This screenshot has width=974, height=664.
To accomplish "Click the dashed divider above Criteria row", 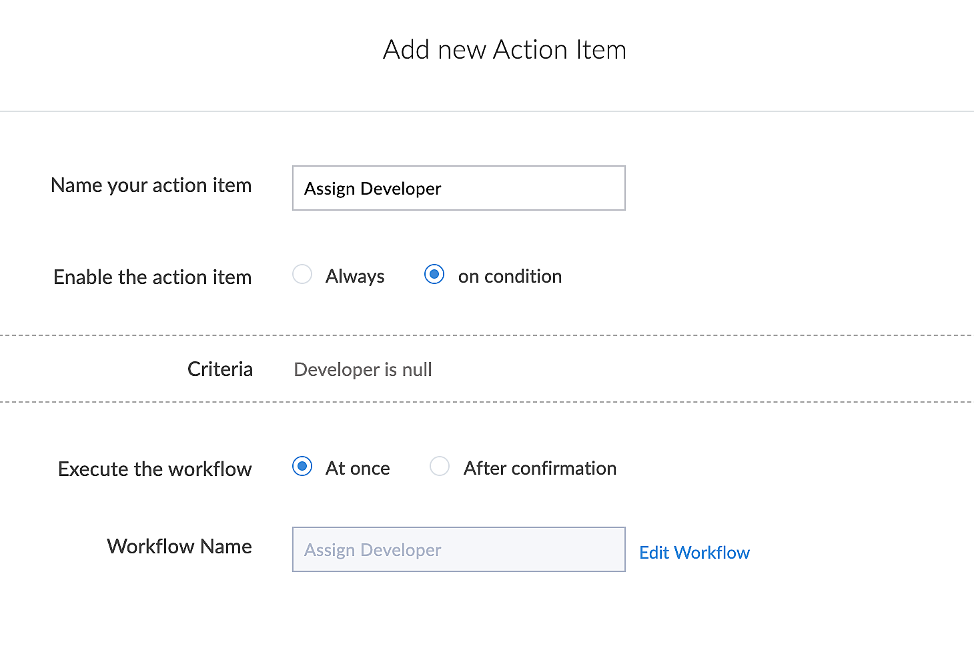I will [487, 335].
